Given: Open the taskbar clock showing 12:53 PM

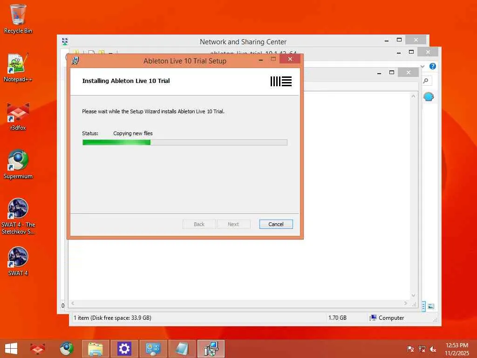Looking at the screenshot, I should pos(457,349).
